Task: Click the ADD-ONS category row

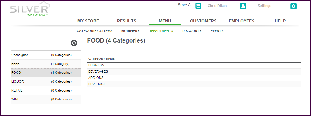Action: click(193, 78)
